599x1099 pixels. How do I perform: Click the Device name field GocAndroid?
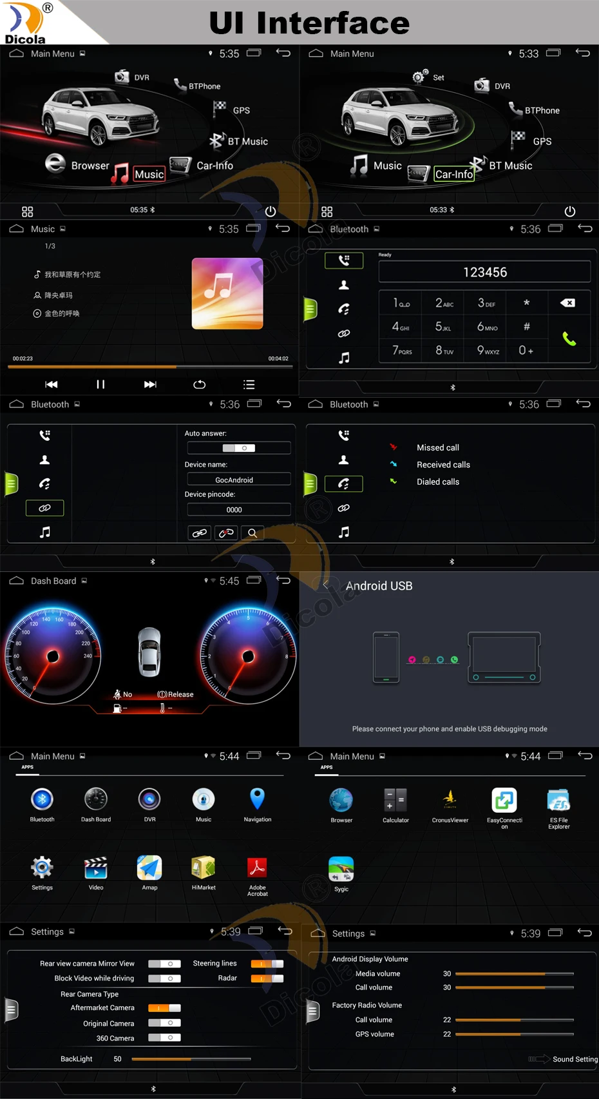(239, 480)
